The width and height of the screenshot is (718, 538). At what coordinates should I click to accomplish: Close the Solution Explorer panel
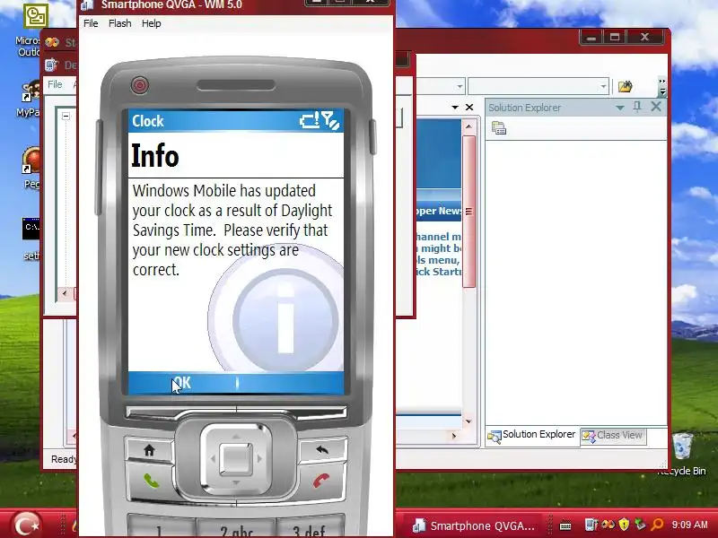(656, 107)
